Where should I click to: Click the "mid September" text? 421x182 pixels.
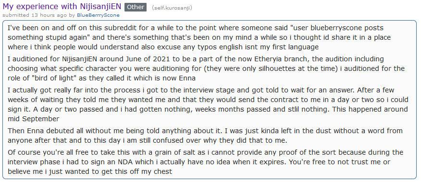coord(34,119)
